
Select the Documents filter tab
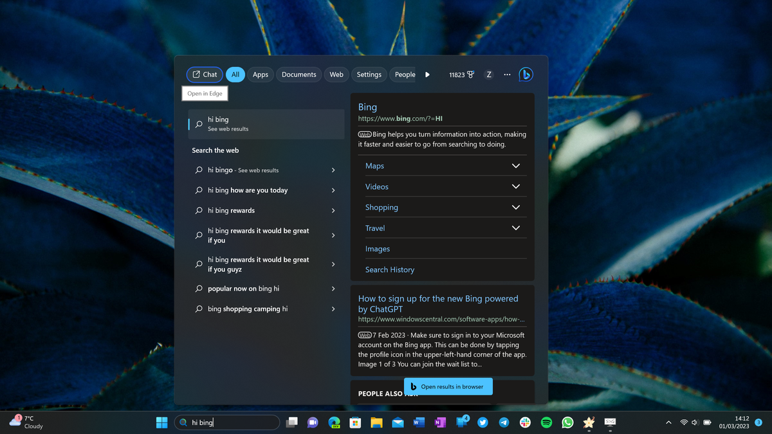point(299,74)
